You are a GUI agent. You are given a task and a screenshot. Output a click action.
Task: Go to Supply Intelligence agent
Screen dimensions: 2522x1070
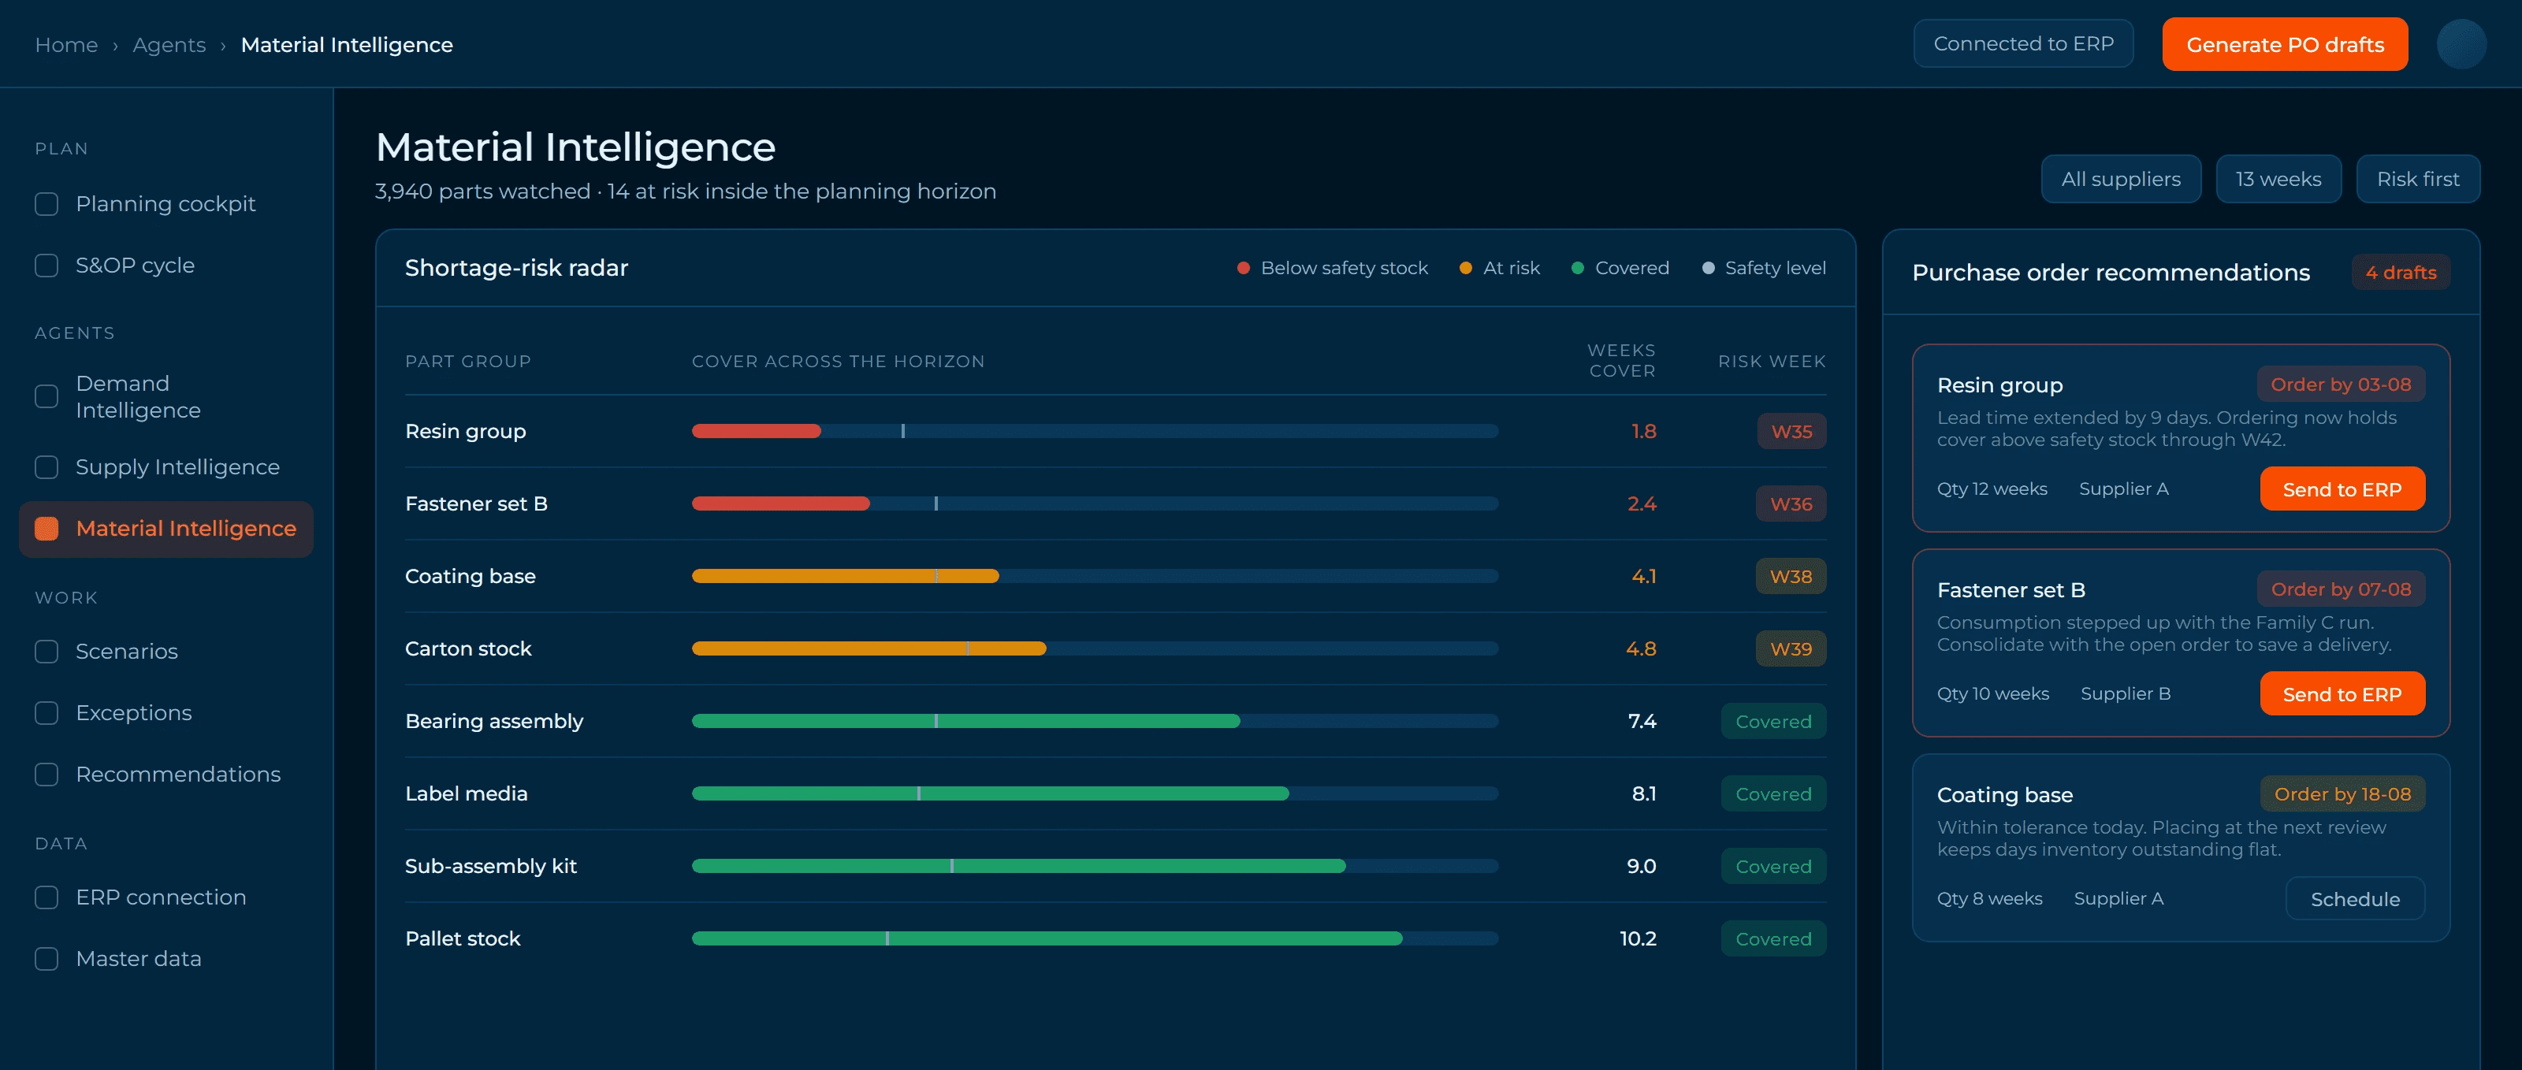pyautogui.click(x=166, y=467)
